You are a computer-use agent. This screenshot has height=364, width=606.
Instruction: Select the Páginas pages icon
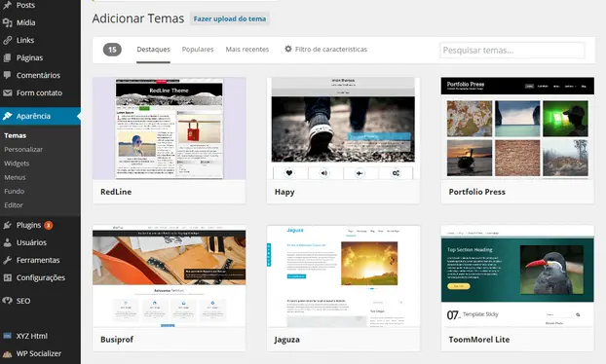point(8,57)
